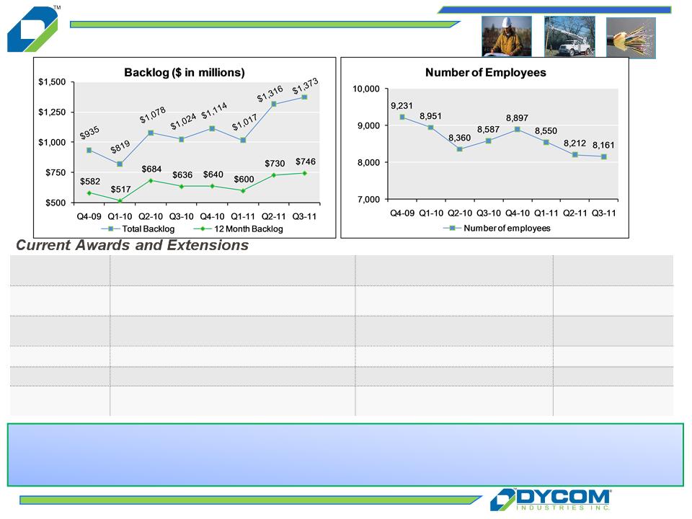Click the Number of employees legend entry
Screen dimensions: 692x519
pyautogui.click(x=497, y=229)
